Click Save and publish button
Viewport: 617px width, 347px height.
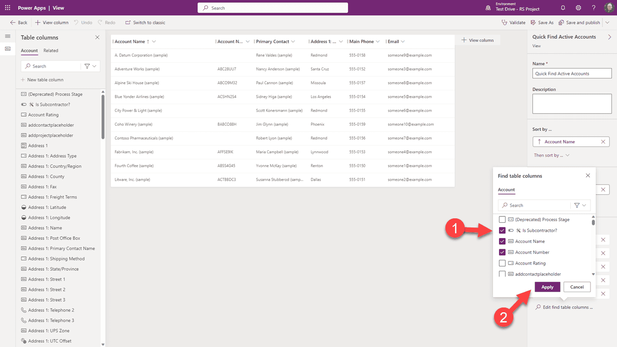(582, 23)
